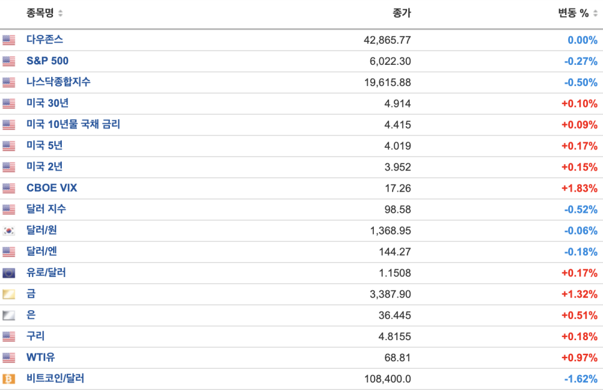Image resolution: width=603 pixels, height=390 pixels.
Task: Click the flag icon next to 미국 30년
Action: pos(9,104)
